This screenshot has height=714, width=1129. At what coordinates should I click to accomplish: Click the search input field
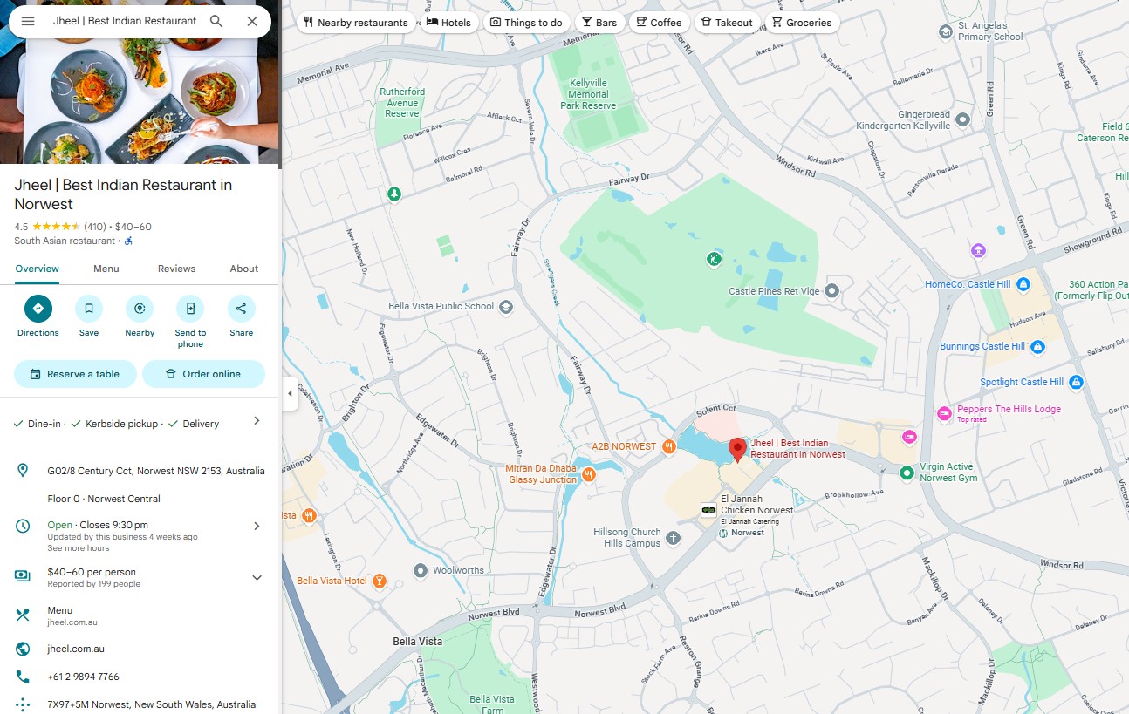pyautogui.click(x=125, y=21)
